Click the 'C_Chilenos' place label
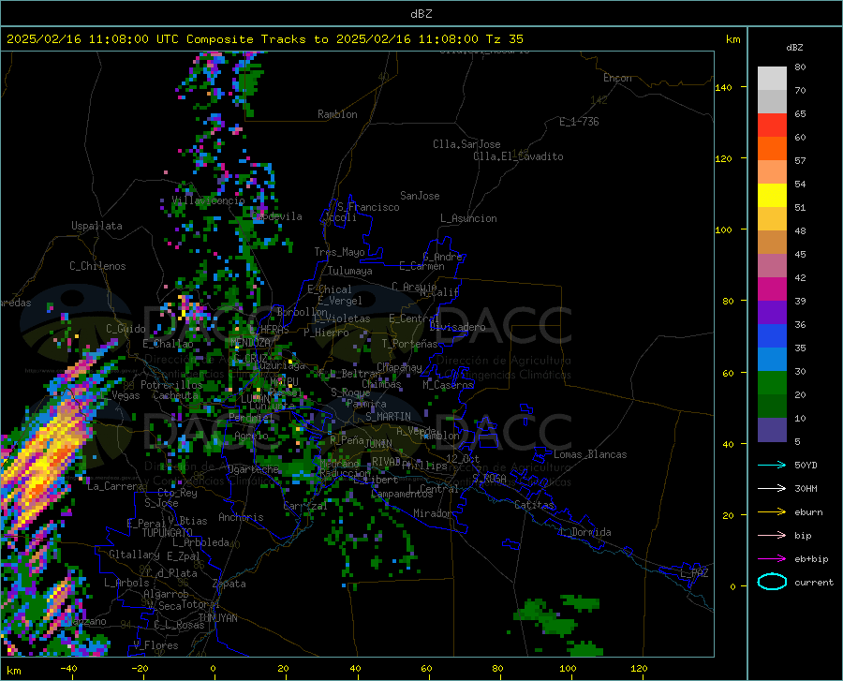The width and height of the screenshot is (843, 681). coord(97,266)
